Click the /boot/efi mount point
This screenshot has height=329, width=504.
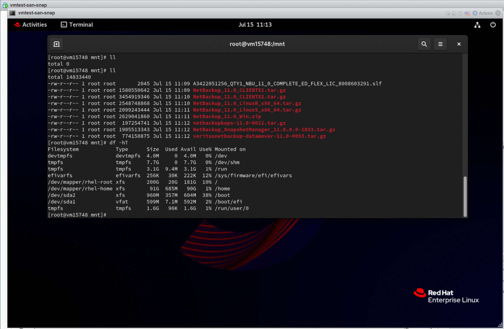[x=228, y=202]
